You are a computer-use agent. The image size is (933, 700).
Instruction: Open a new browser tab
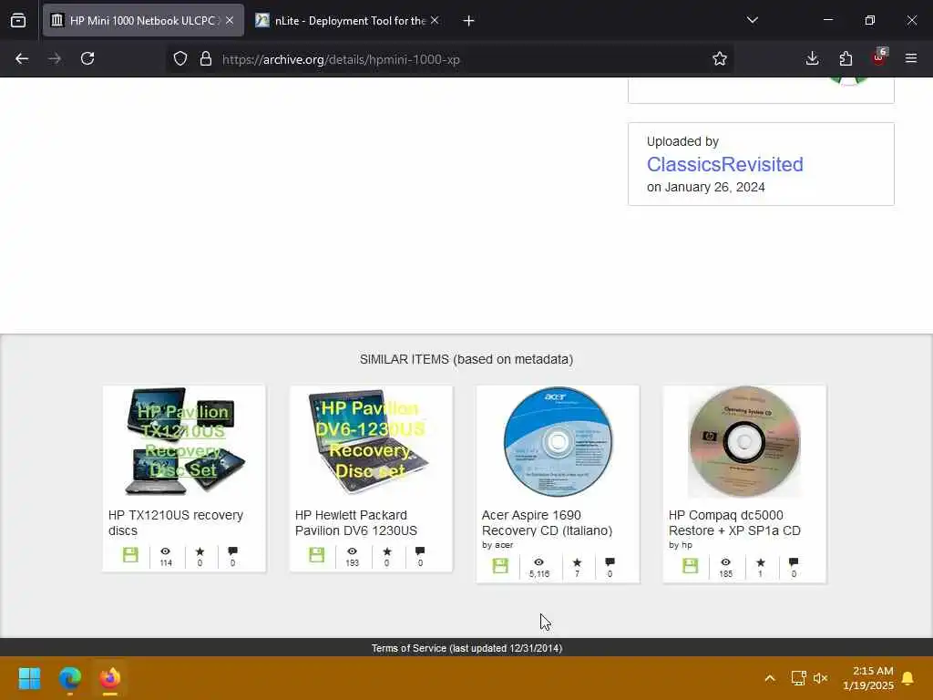[x=468, y=21]
